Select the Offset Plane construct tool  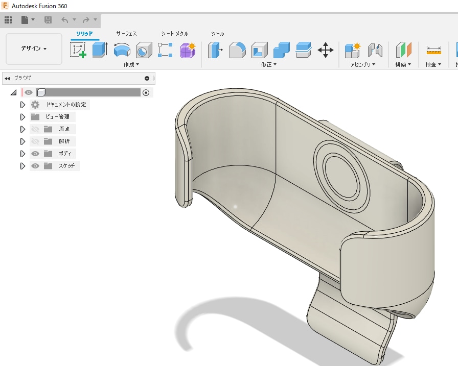coord(403,50)
